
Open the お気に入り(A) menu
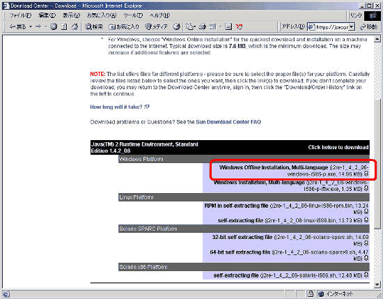coord(102,15)
